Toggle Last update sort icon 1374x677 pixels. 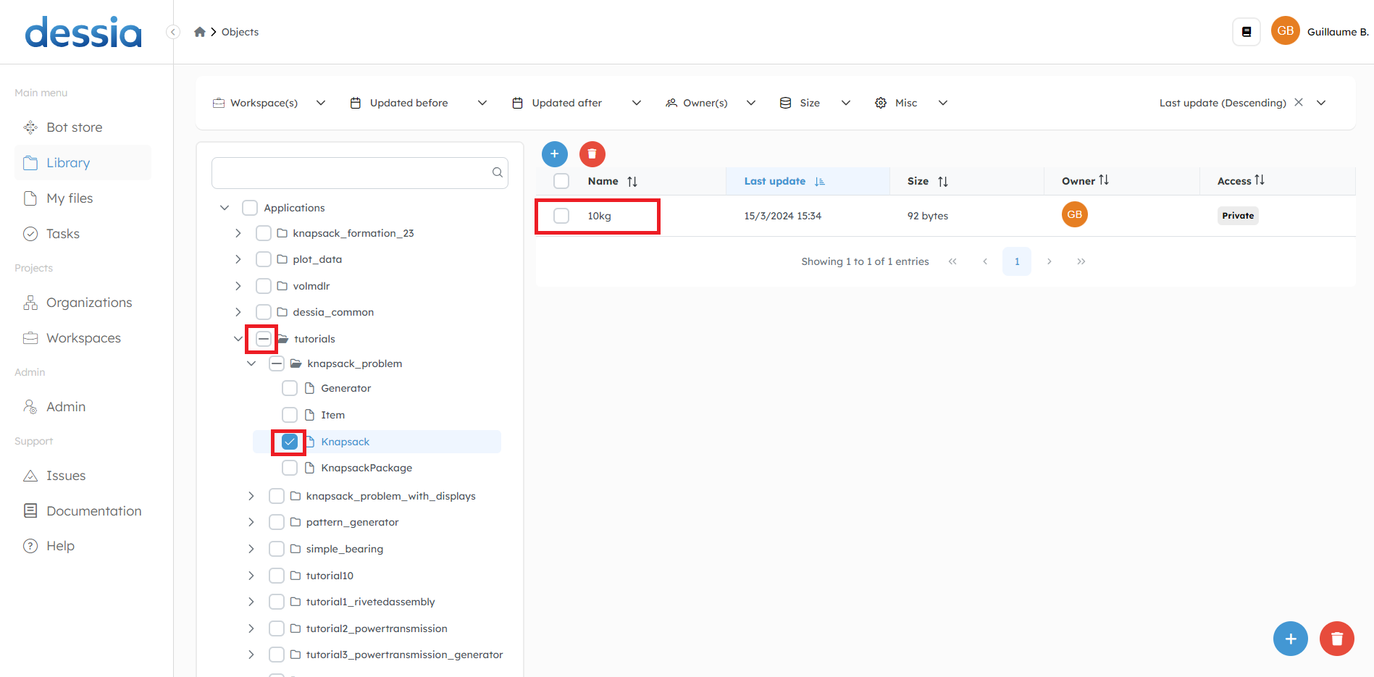pyautogui.click(x=820, y=182)
